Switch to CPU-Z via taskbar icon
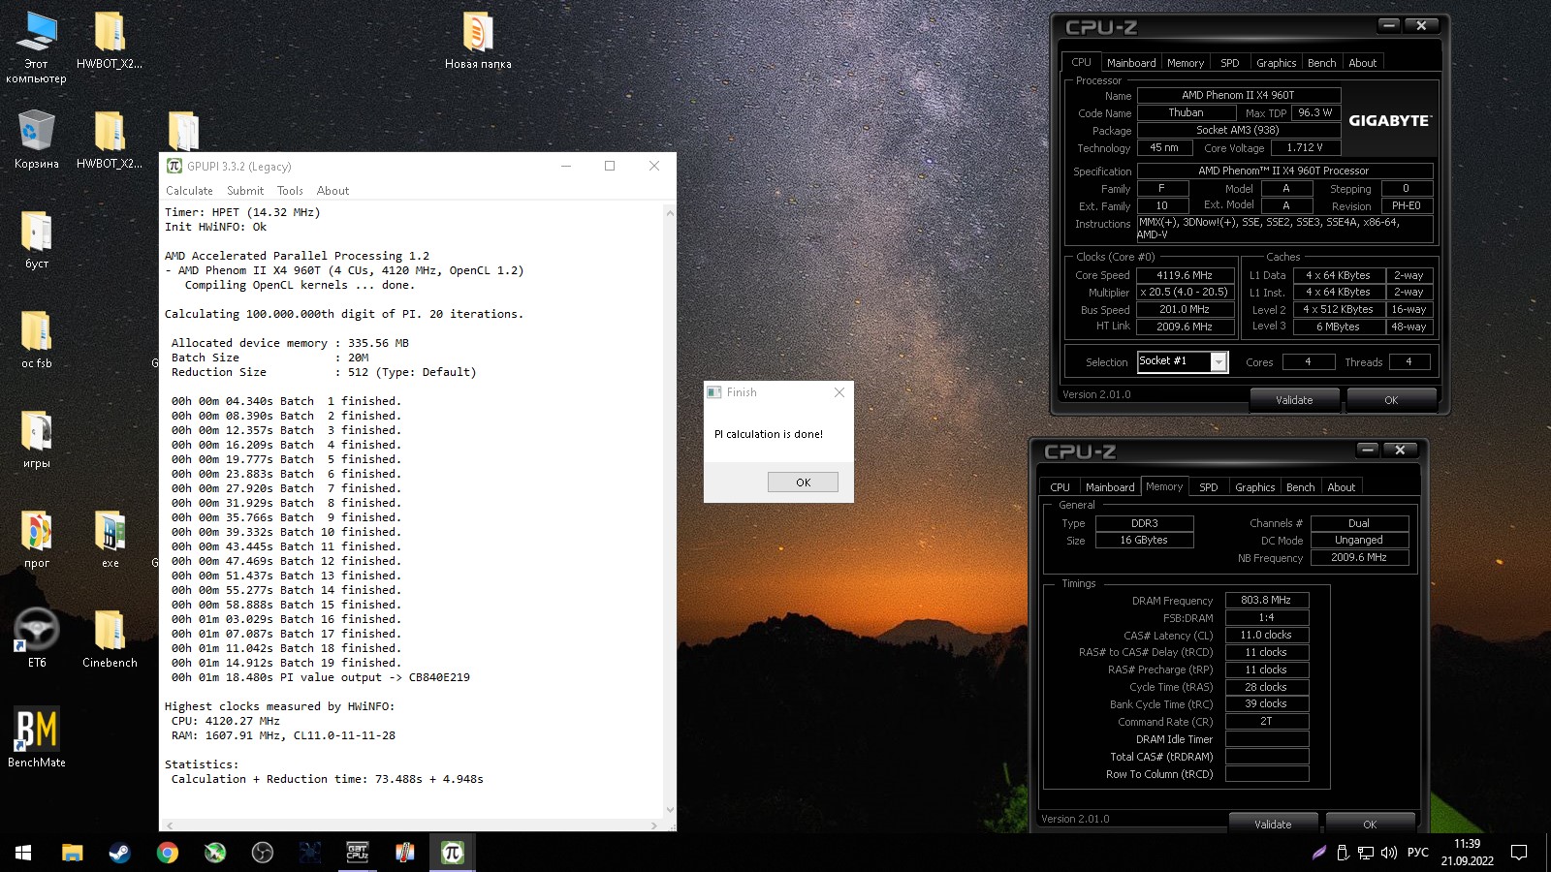 coord(357,853)
